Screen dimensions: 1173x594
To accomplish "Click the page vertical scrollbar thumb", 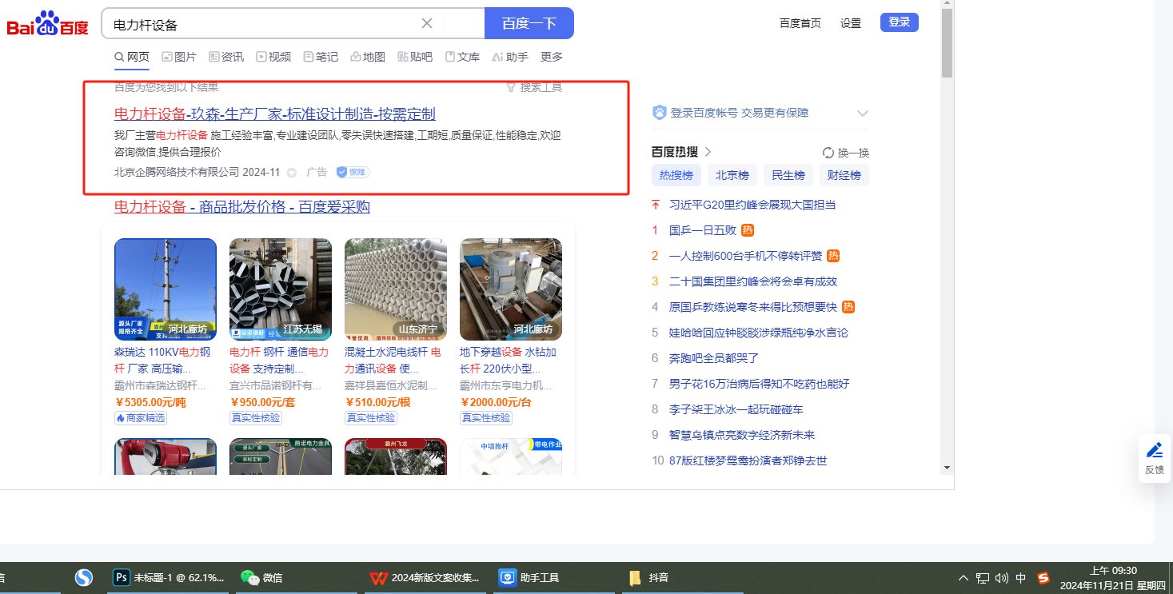I will coord(948,44).
